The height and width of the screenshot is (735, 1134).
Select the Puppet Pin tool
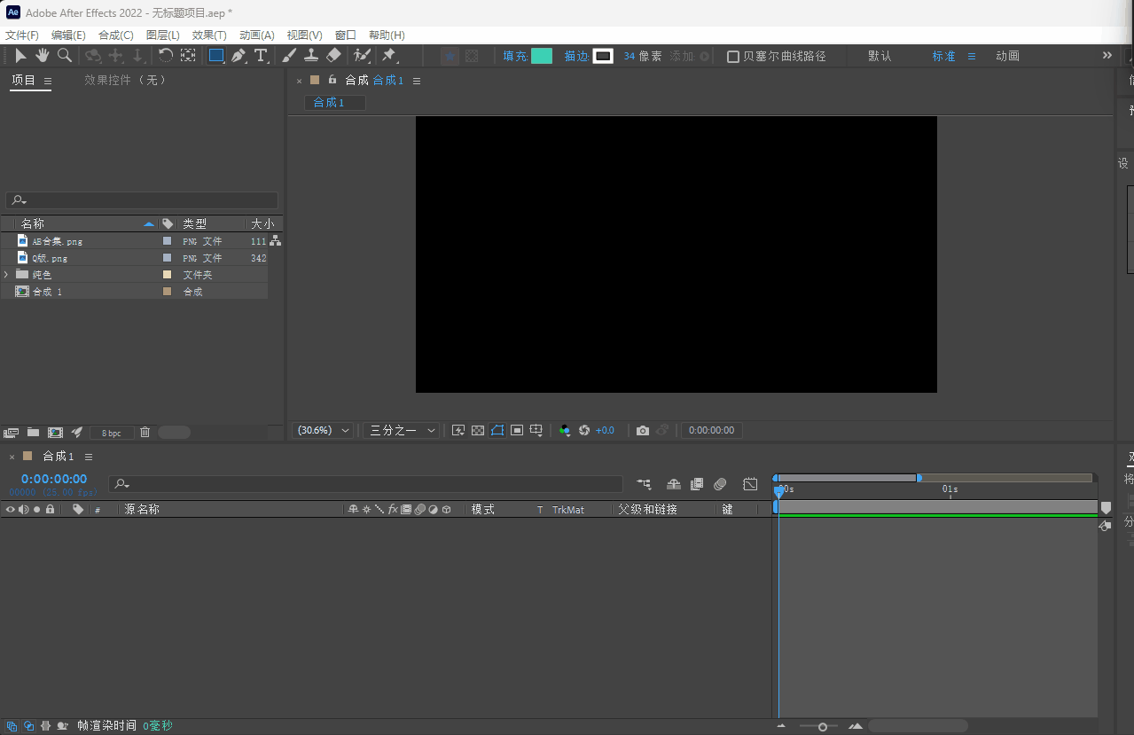click(388, 56)
